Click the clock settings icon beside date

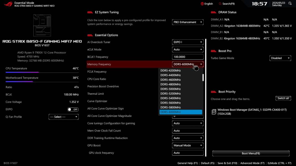(x=290, y=3)
